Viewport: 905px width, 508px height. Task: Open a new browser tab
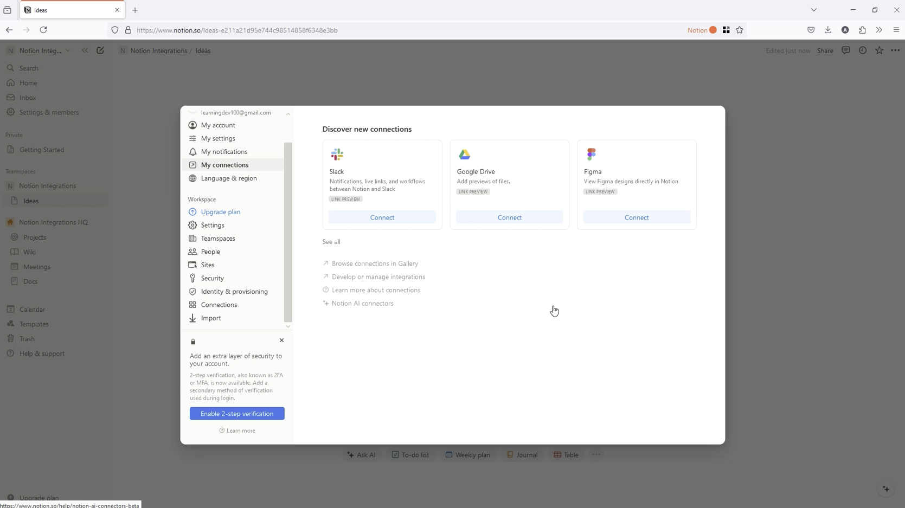coord(135,10)
